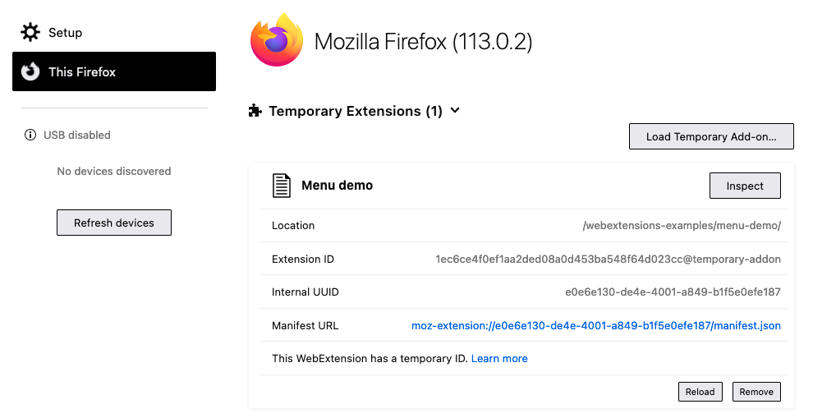Viewport: 813px width, 418px height.
Task: Click the large Firefox logo
Action: tap(277, 40)
